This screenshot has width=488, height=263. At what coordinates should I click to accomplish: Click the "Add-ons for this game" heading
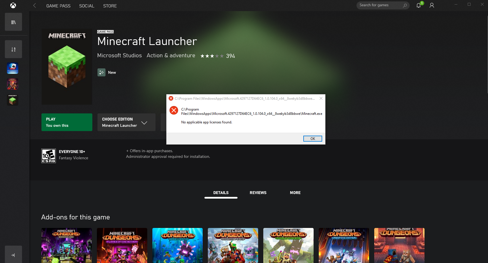coord(75,217)
